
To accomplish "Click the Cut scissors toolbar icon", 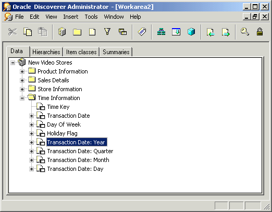I will pyautogui.click(x=13, y=32).
